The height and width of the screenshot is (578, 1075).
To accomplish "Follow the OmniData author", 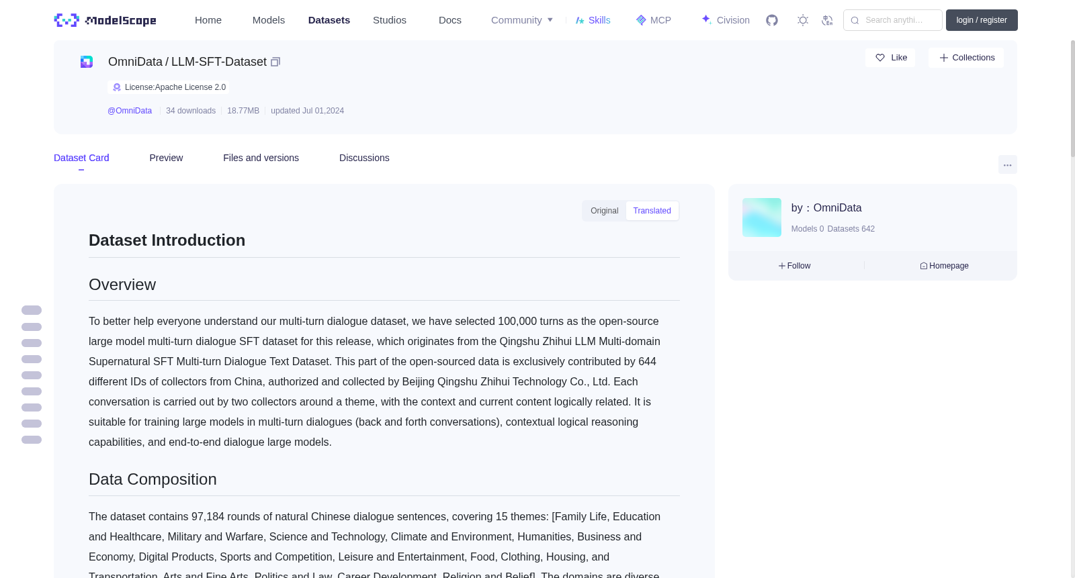I will (795, 266).
